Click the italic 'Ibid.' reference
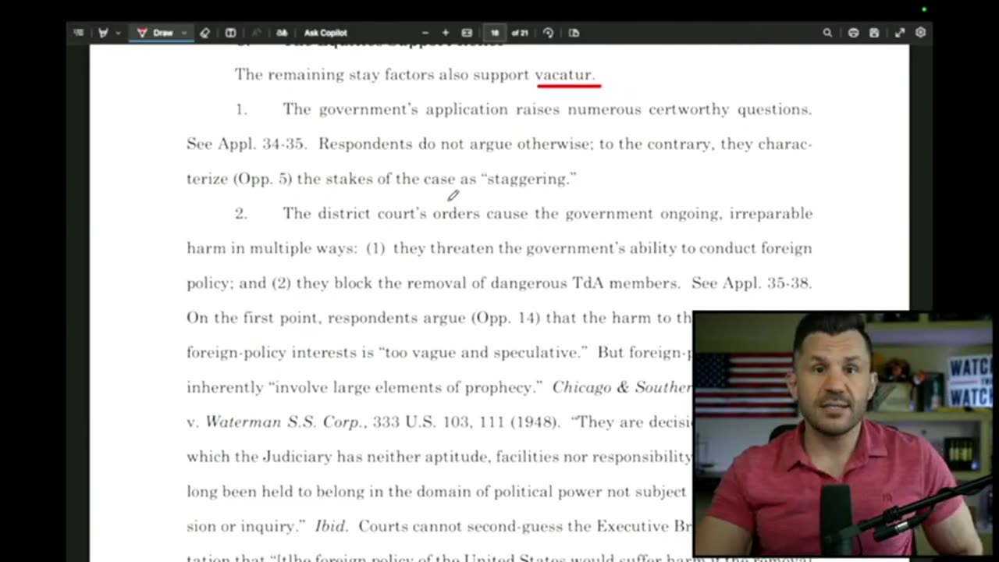Image resolution: width=999 pixels, height=562 pixels. point(330,526)
